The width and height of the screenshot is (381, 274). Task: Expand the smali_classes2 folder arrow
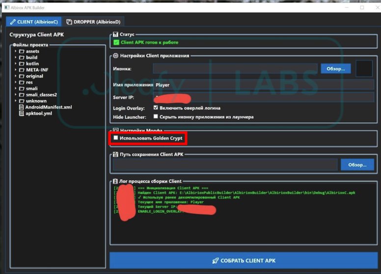click(16, 95)
